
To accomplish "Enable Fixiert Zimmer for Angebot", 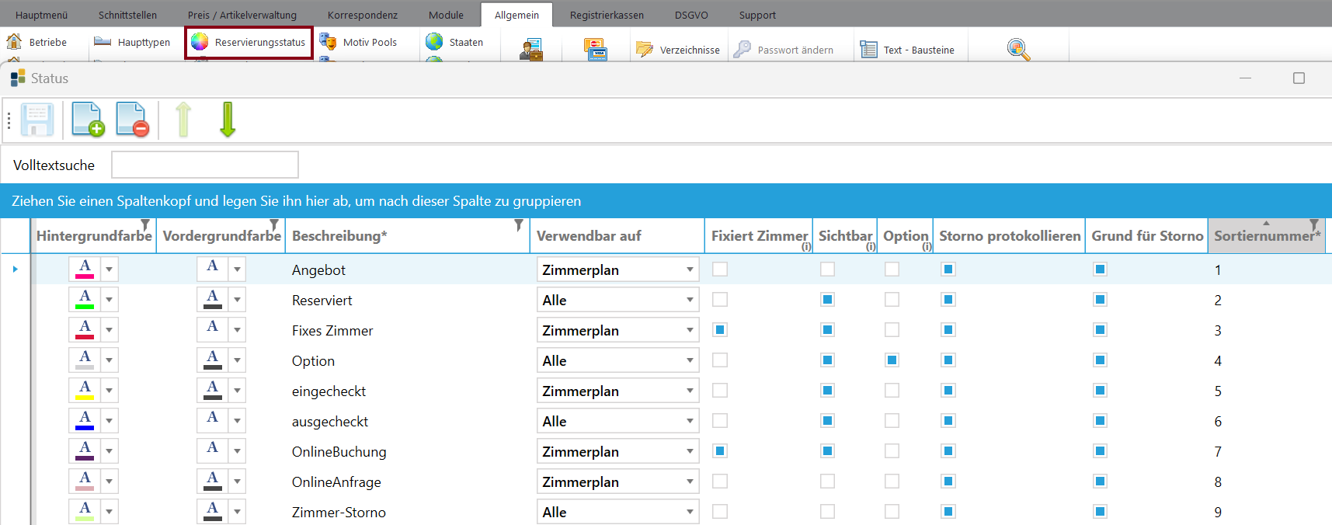I will coord(720,269).
